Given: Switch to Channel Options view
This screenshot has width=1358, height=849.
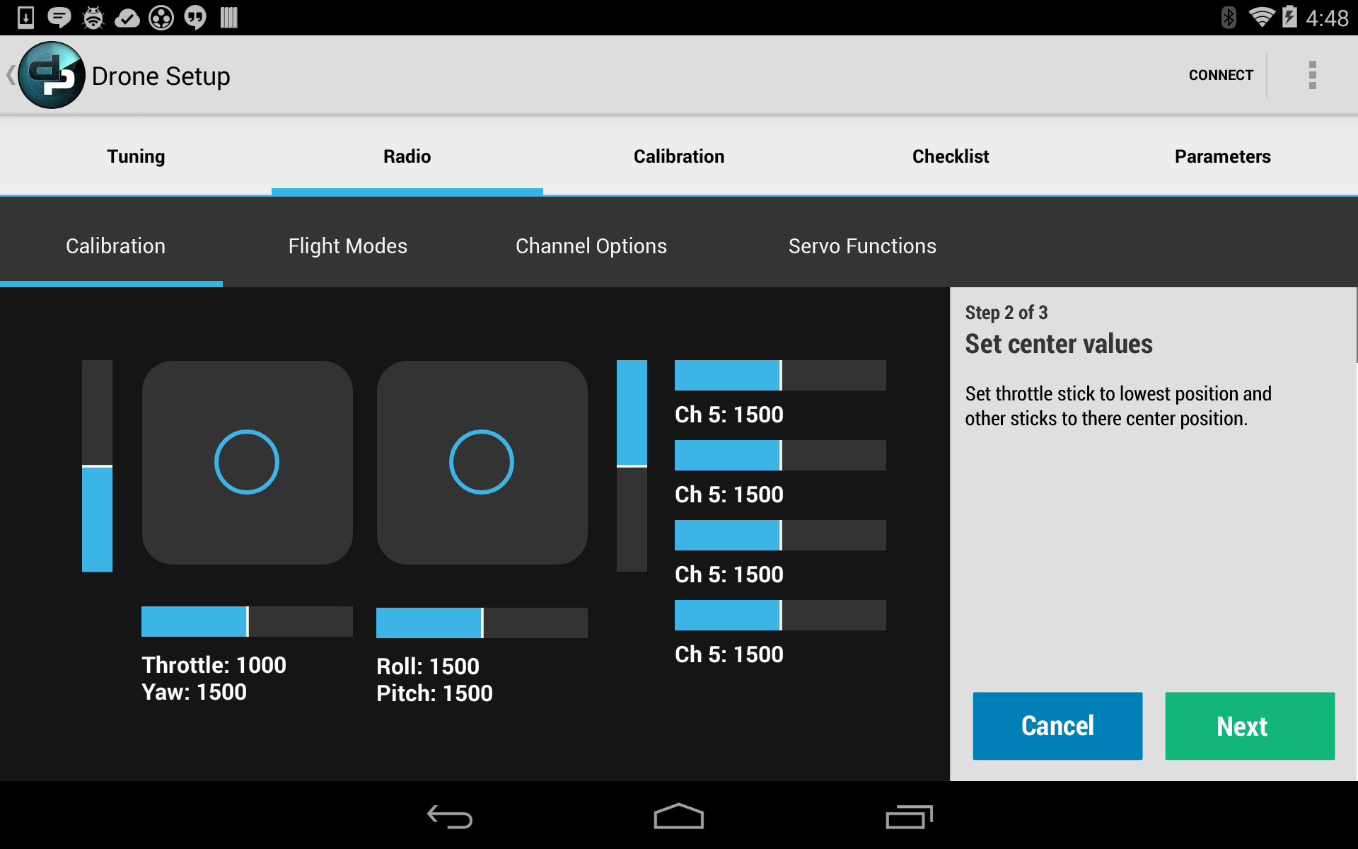Looking at the screenshot, I should pos(591,246).
